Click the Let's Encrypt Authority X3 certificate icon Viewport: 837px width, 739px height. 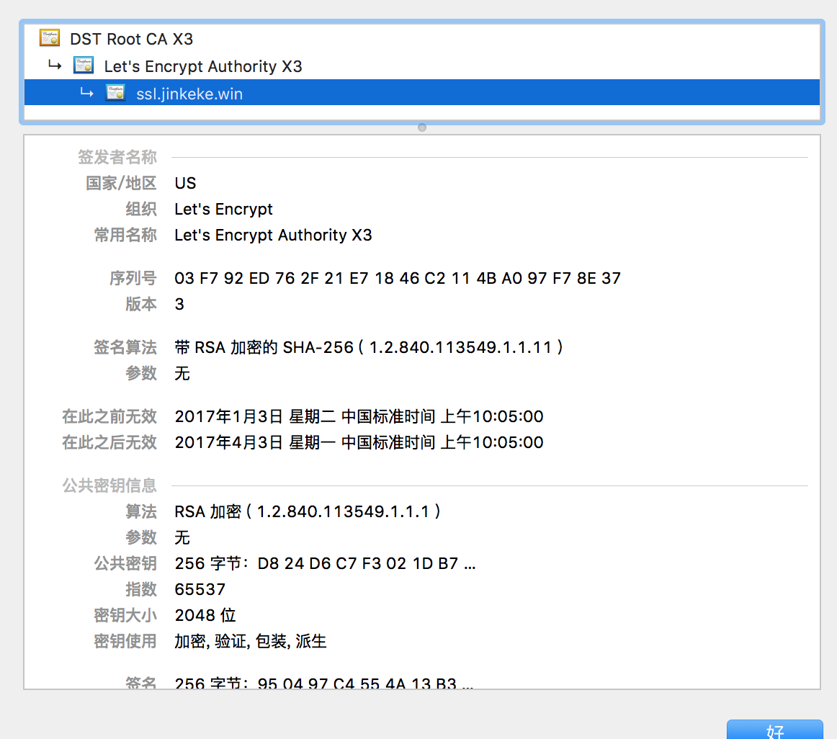click(84, 66)
